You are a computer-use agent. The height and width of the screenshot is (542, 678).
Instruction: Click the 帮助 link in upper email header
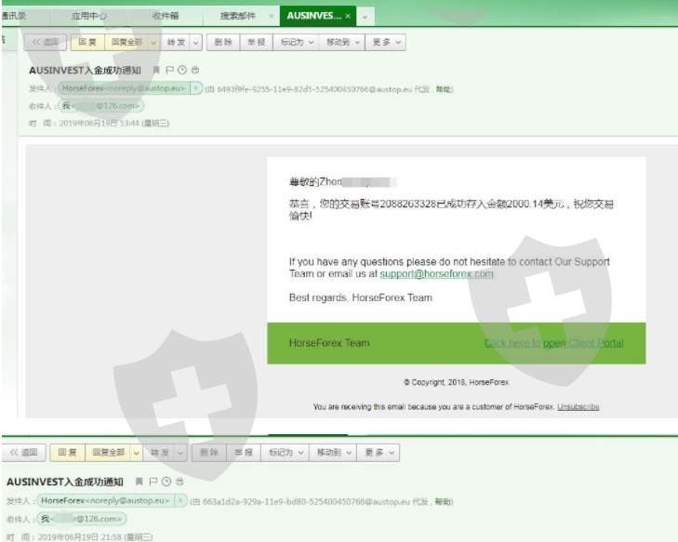point(444,89)
